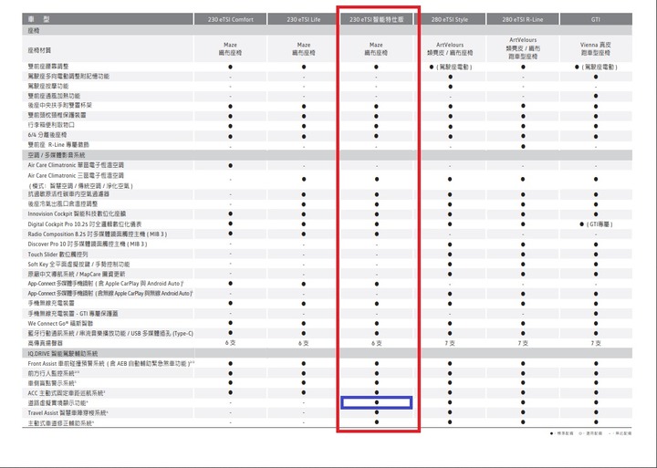Click the 'Air Care Climatronic 三區' row label
This screenshot has height=468, width=657.
tap(80, 181)
